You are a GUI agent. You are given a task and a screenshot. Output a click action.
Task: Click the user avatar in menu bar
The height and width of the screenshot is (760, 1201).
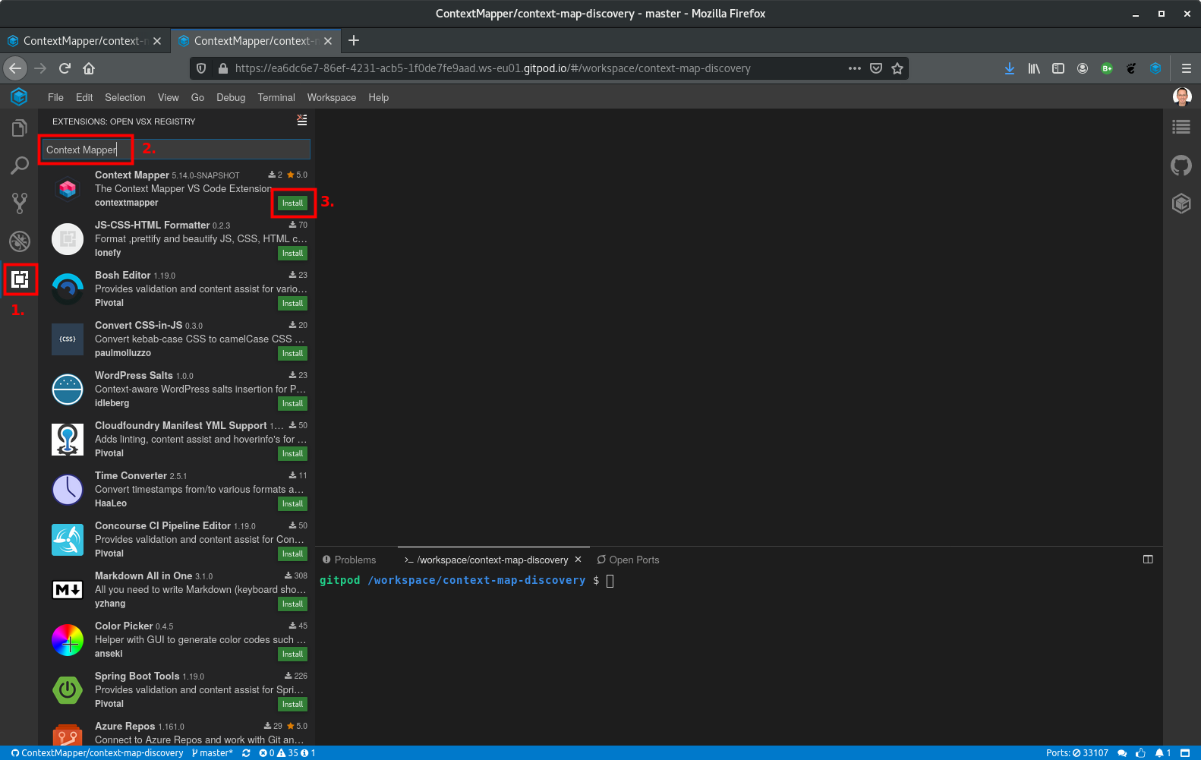1182,96
